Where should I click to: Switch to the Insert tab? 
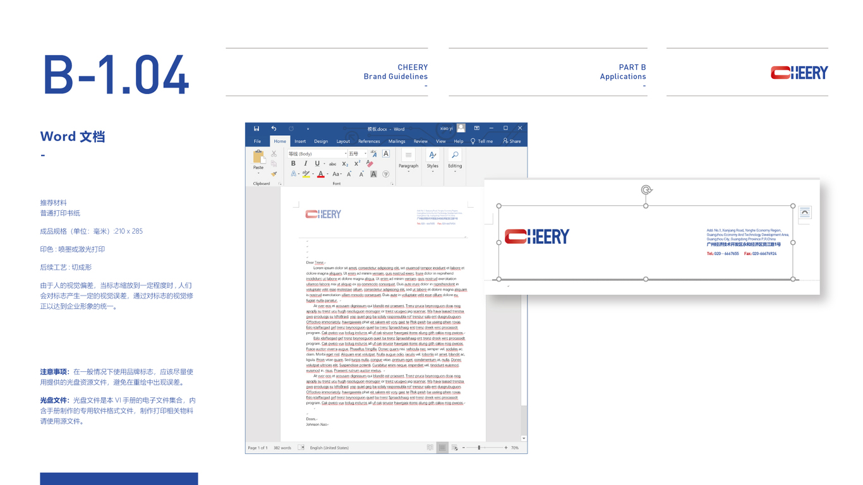coord(300,141)
